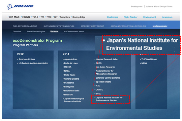182x121 pixels.
Task: Open the Tested Technologies sub-tab
Action: (36, 32)
